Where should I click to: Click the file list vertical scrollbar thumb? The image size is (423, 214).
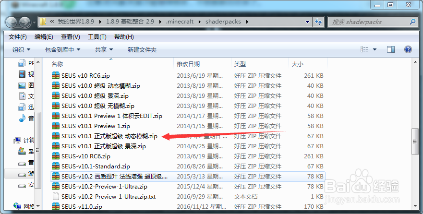click(415, 142)
